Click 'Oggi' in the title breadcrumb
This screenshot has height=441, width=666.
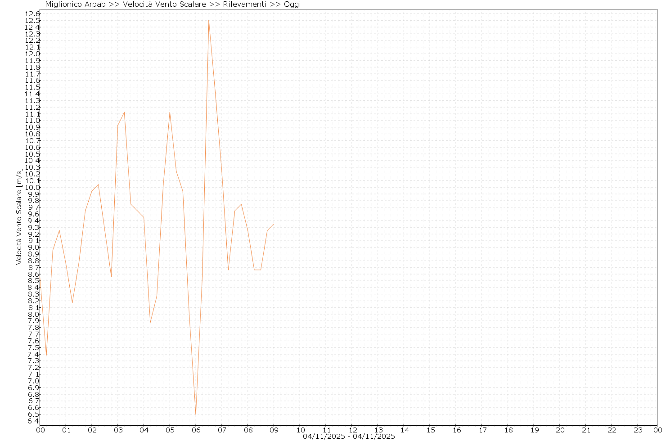pos(292,4)
